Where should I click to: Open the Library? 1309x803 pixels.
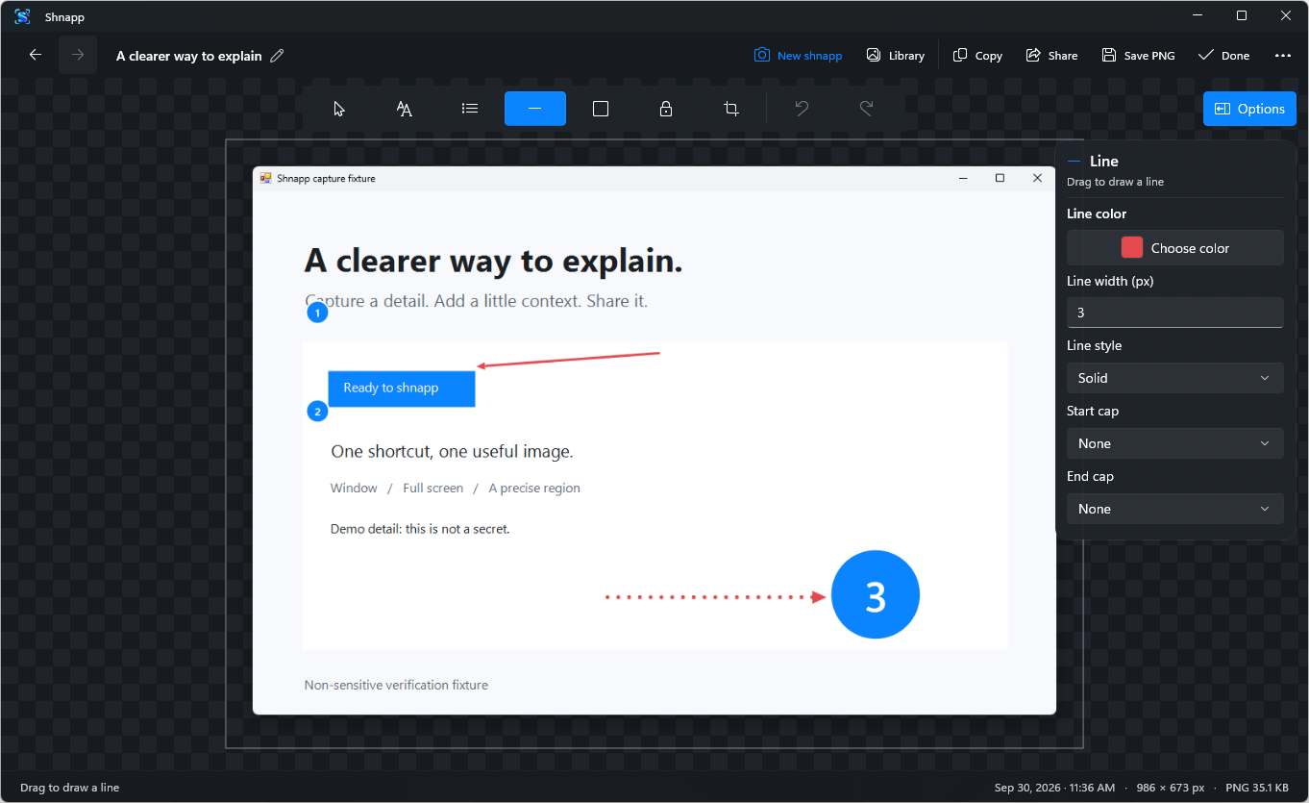coord(895,56)
